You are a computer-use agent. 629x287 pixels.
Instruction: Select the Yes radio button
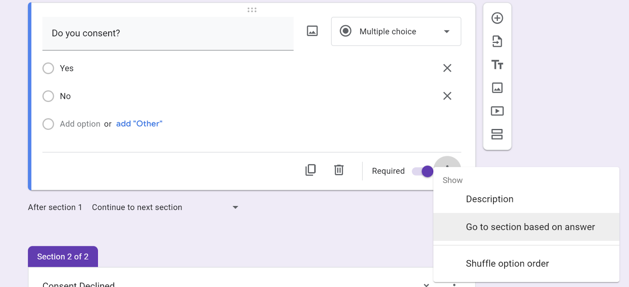point(48,68)
